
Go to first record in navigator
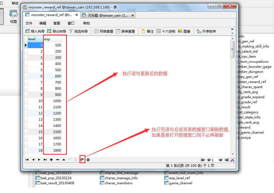[27, 160]
